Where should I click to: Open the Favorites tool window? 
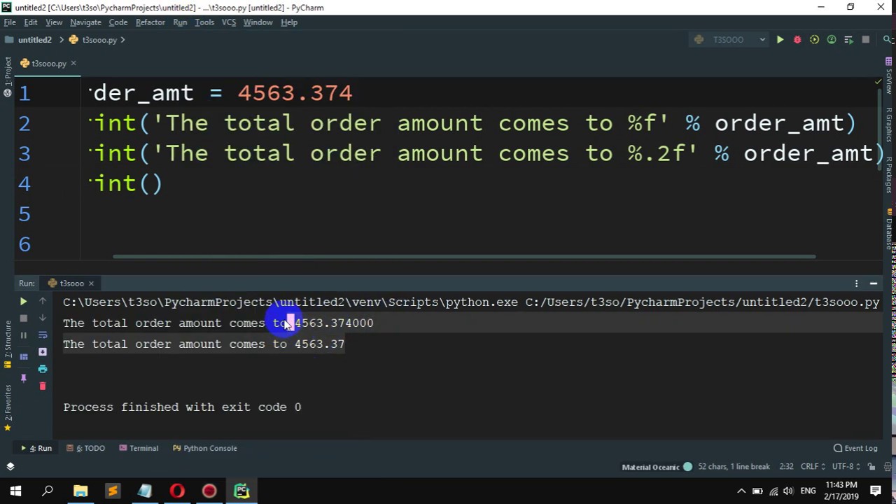coord(8,406)
